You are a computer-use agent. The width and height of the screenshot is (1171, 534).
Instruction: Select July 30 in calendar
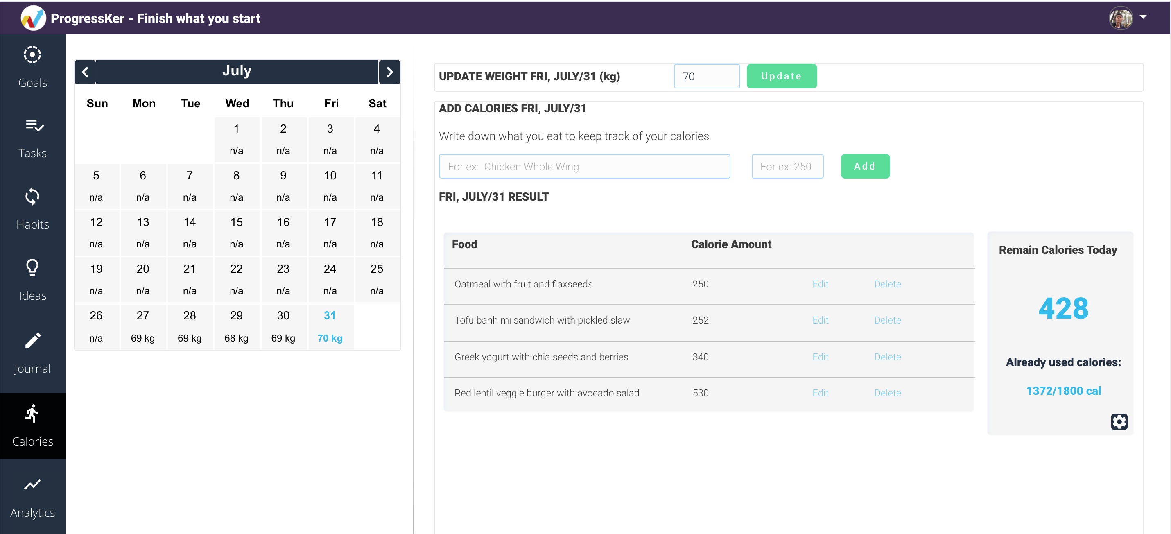[x=283, y=326]
